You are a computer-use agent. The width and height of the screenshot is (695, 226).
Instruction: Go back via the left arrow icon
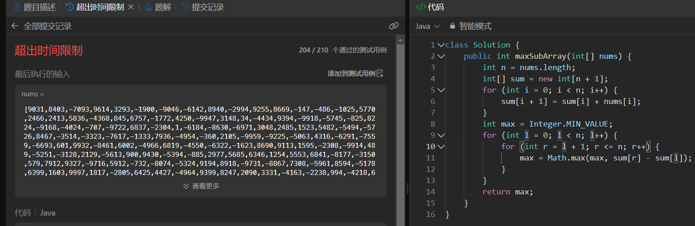tap(15, 26)
